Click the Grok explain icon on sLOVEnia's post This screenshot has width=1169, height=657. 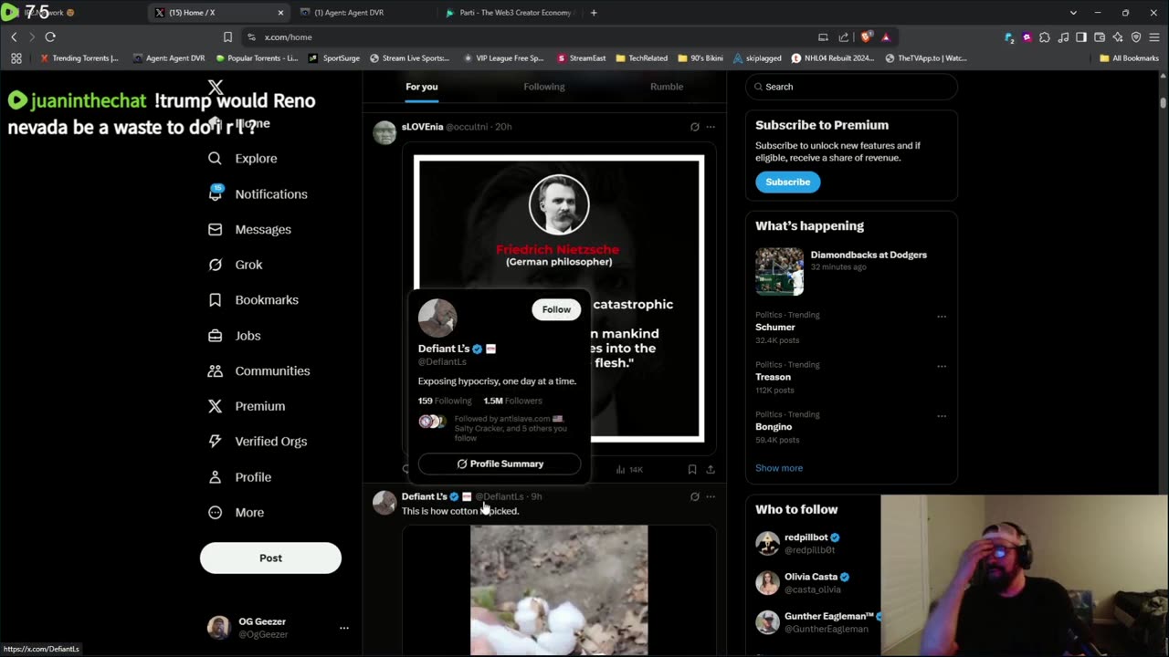pyautogui.click(x=694, y=127)
